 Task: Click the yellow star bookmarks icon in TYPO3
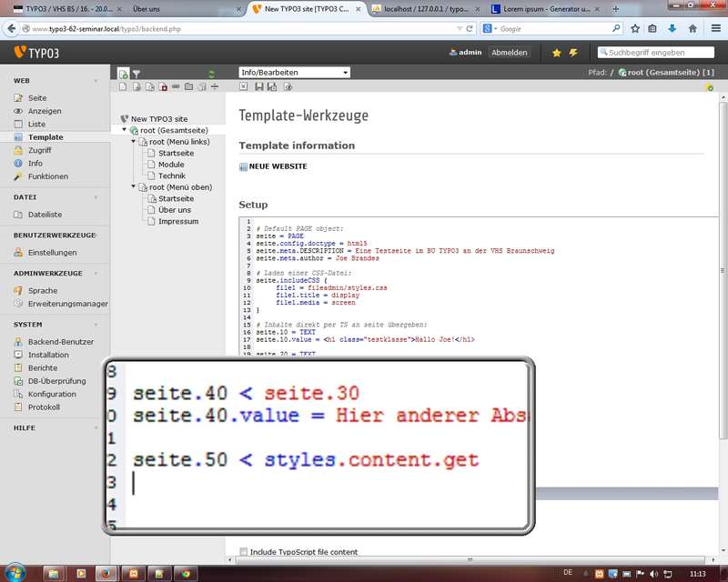[556, 53]
